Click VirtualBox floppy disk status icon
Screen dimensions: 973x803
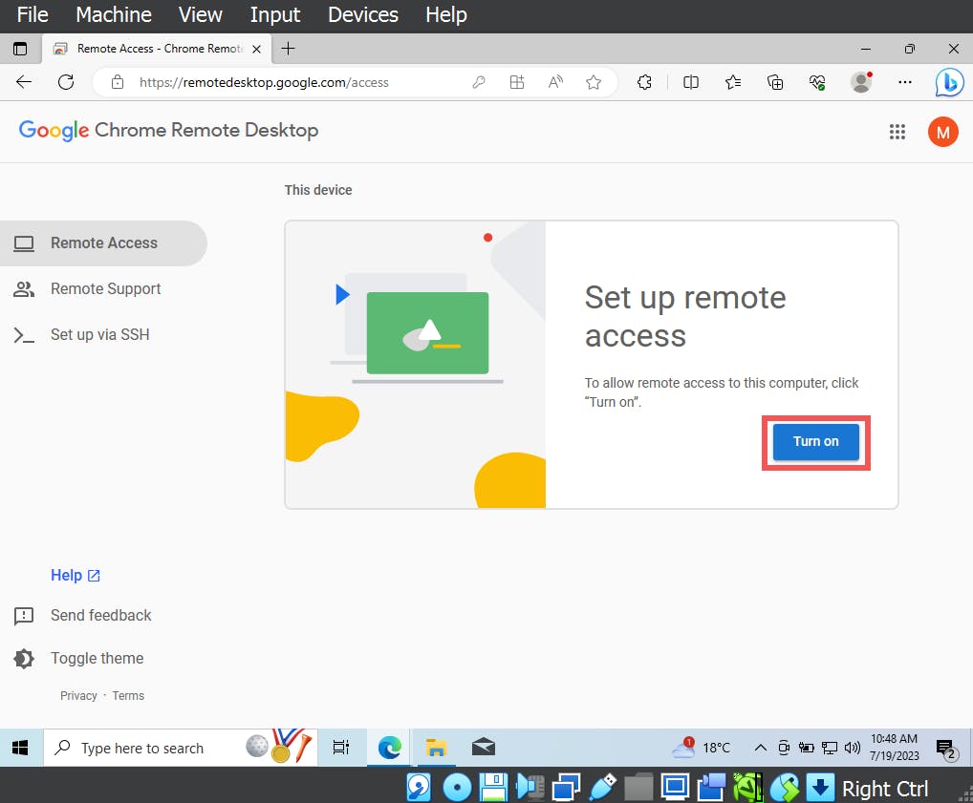coord(493,788)
